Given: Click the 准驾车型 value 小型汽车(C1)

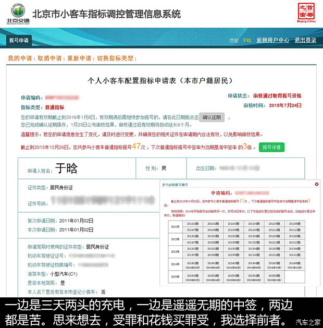Looking at the screenshot, I should point(64,274).
